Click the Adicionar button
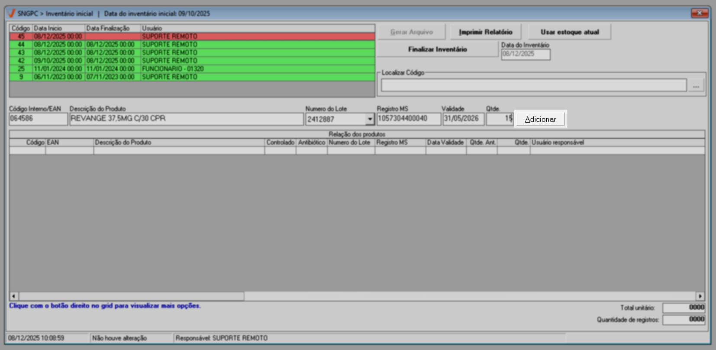716x350 pixels. pos(540,119)
